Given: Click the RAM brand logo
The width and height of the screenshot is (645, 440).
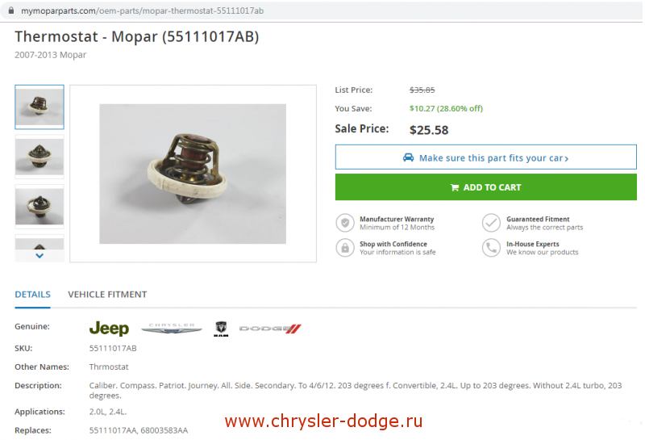Looking at the screenshot, I should coord(221,329).
